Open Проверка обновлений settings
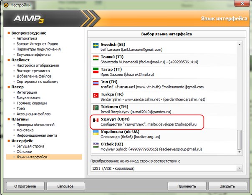The width and height of the screenshot is (252, 195). pyautogui.click(x=35, y=125)
